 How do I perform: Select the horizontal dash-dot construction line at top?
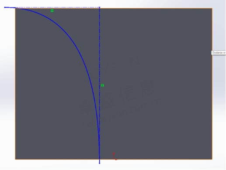tap(58, 7)
